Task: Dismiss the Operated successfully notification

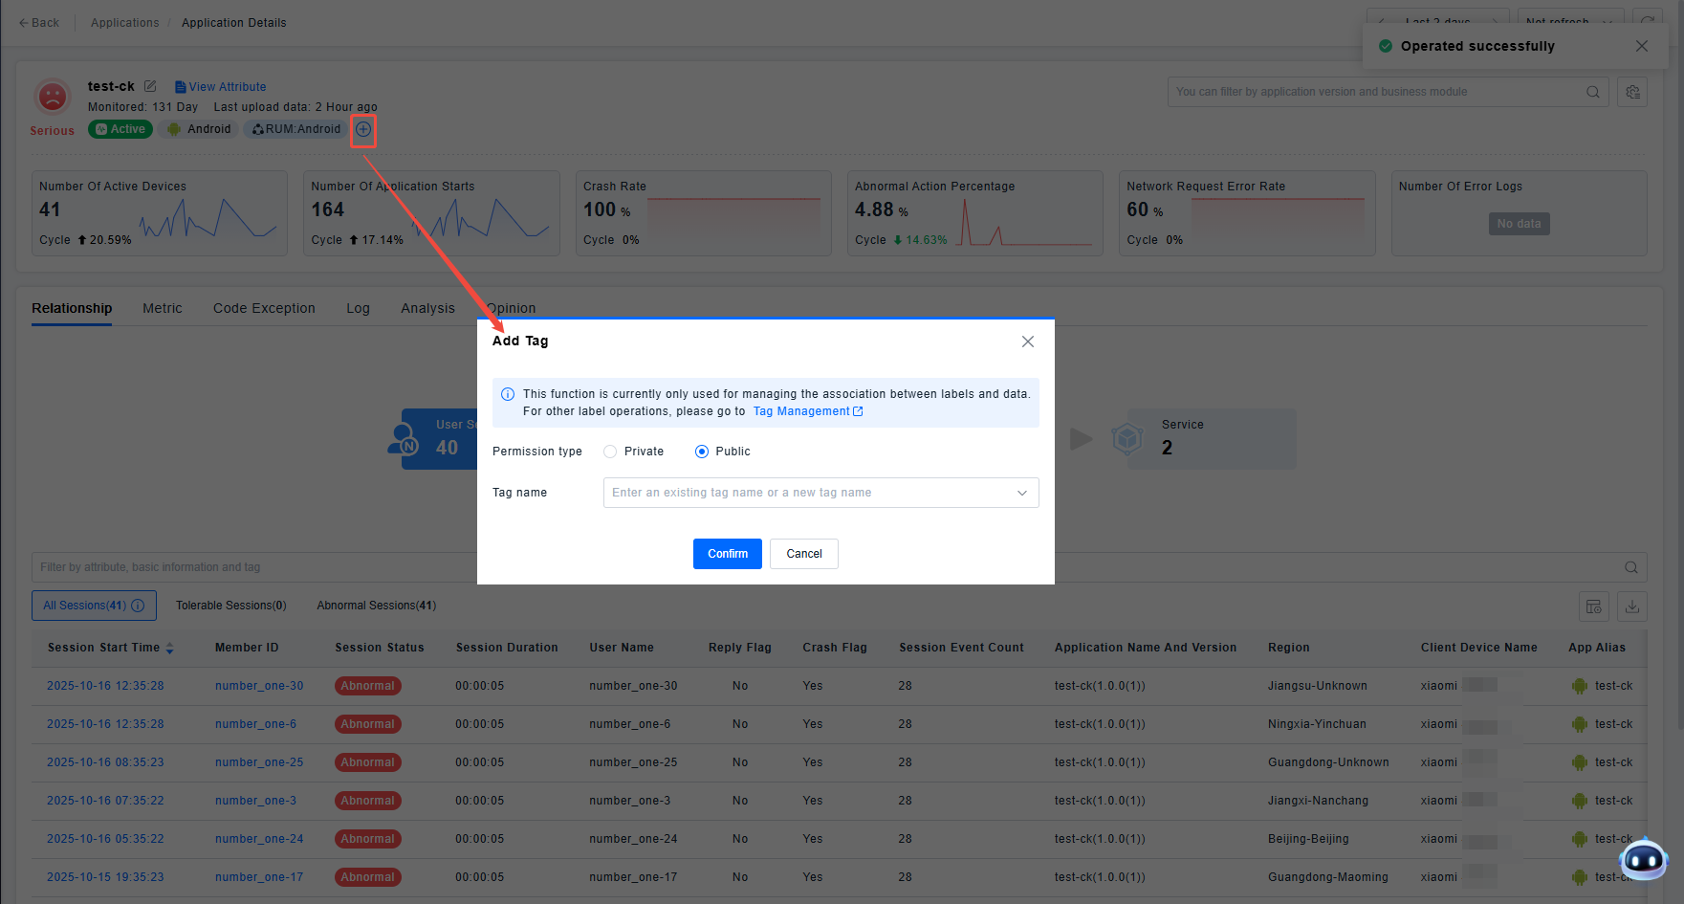Action: click(1641, 46)
